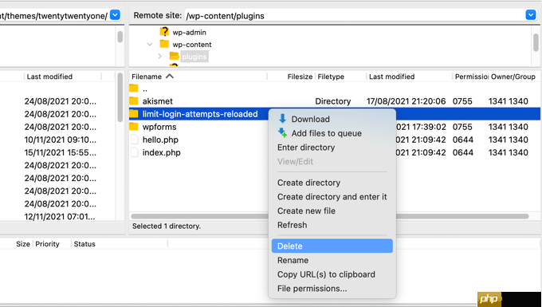The image size is (542, 307).
Task: Click the remote file list horizontal scrollbar
Action: tap(330, 216)
